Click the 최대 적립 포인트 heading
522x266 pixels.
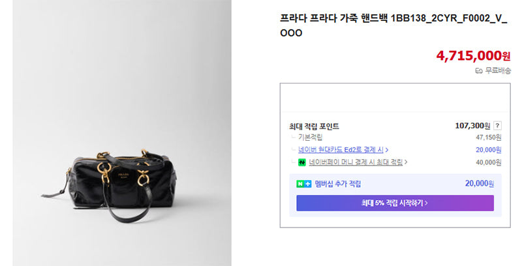(x=314, y=126)
